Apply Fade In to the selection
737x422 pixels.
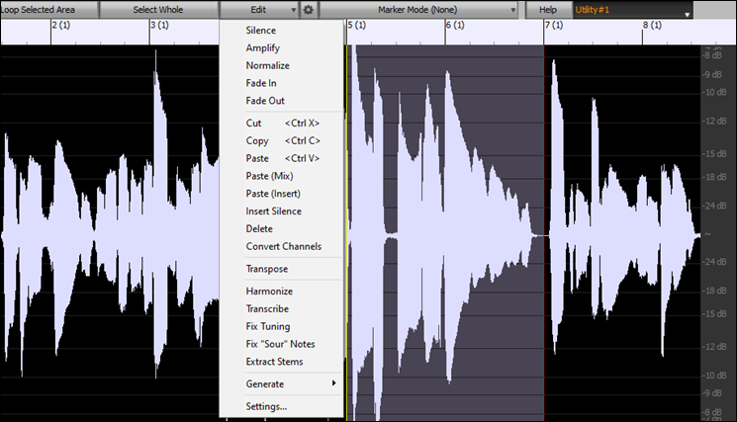pyautogui.click(x=262, y=83)
